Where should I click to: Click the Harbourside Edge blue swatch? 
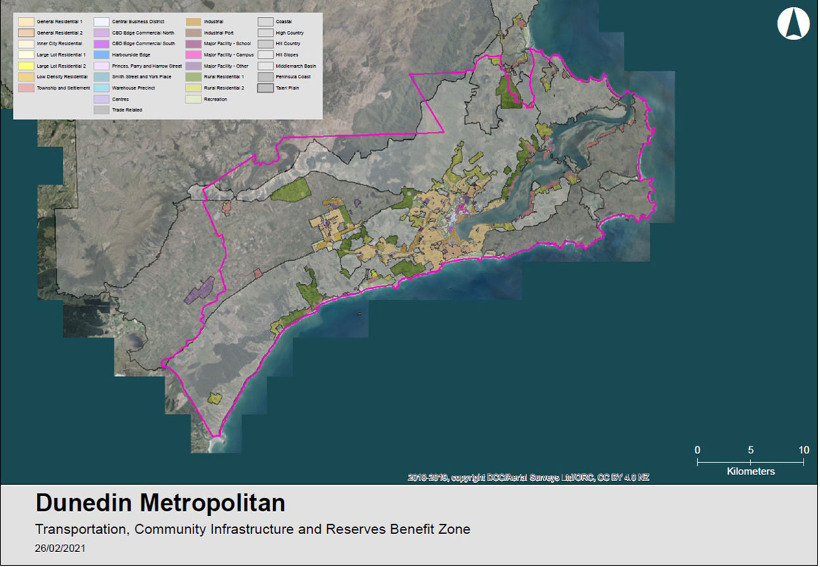click(x=102, y=54)
